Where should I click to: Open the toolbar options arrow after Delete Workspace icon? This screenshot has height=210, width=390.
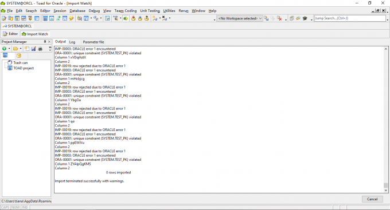[x=286, y=19]
